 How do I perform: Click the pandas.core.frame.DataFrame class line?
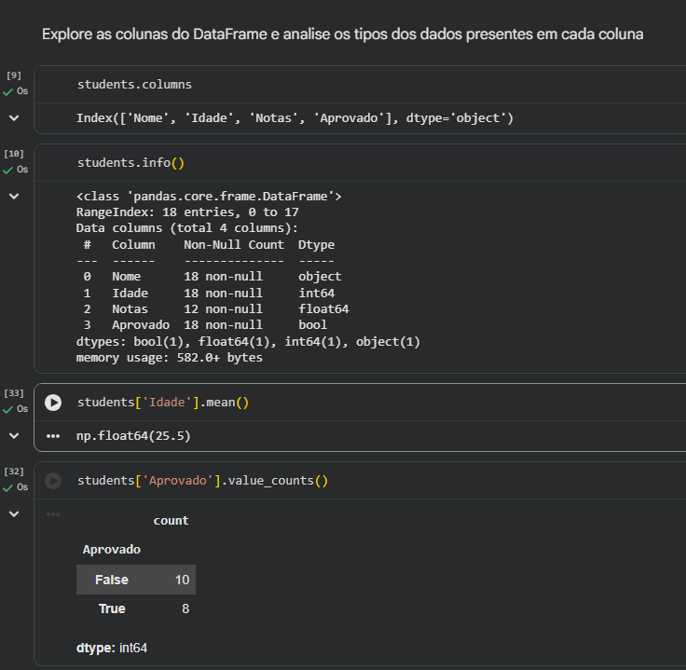pyautogui.click(x=209, y=197)
